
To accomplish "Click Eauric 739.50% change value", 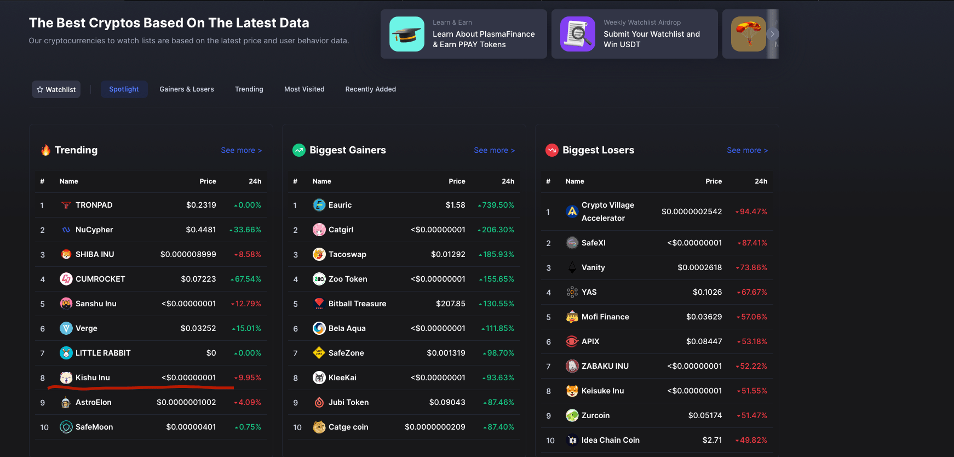I will pyautogui.click(x=496, y=205).
